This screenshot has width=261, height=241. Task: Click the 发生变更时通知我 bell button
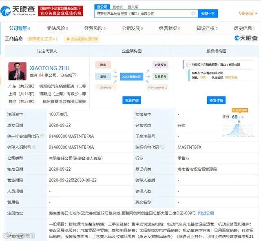(82, 39)
